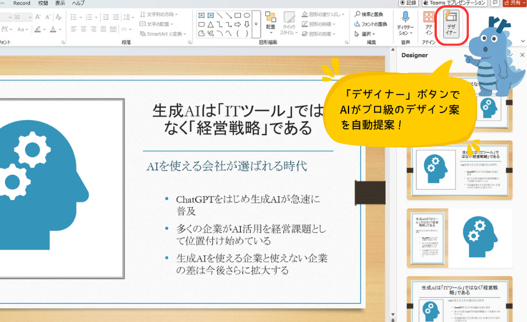The height and width of the screenshot is (322, 527).
Task: Click Replace Fonts (フォントの置換)
Action: pyautogui.click(x=371, y=24)
